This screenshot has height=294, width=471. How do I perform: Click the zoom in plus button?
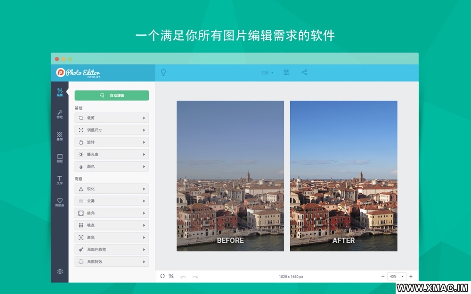[411, 276]
